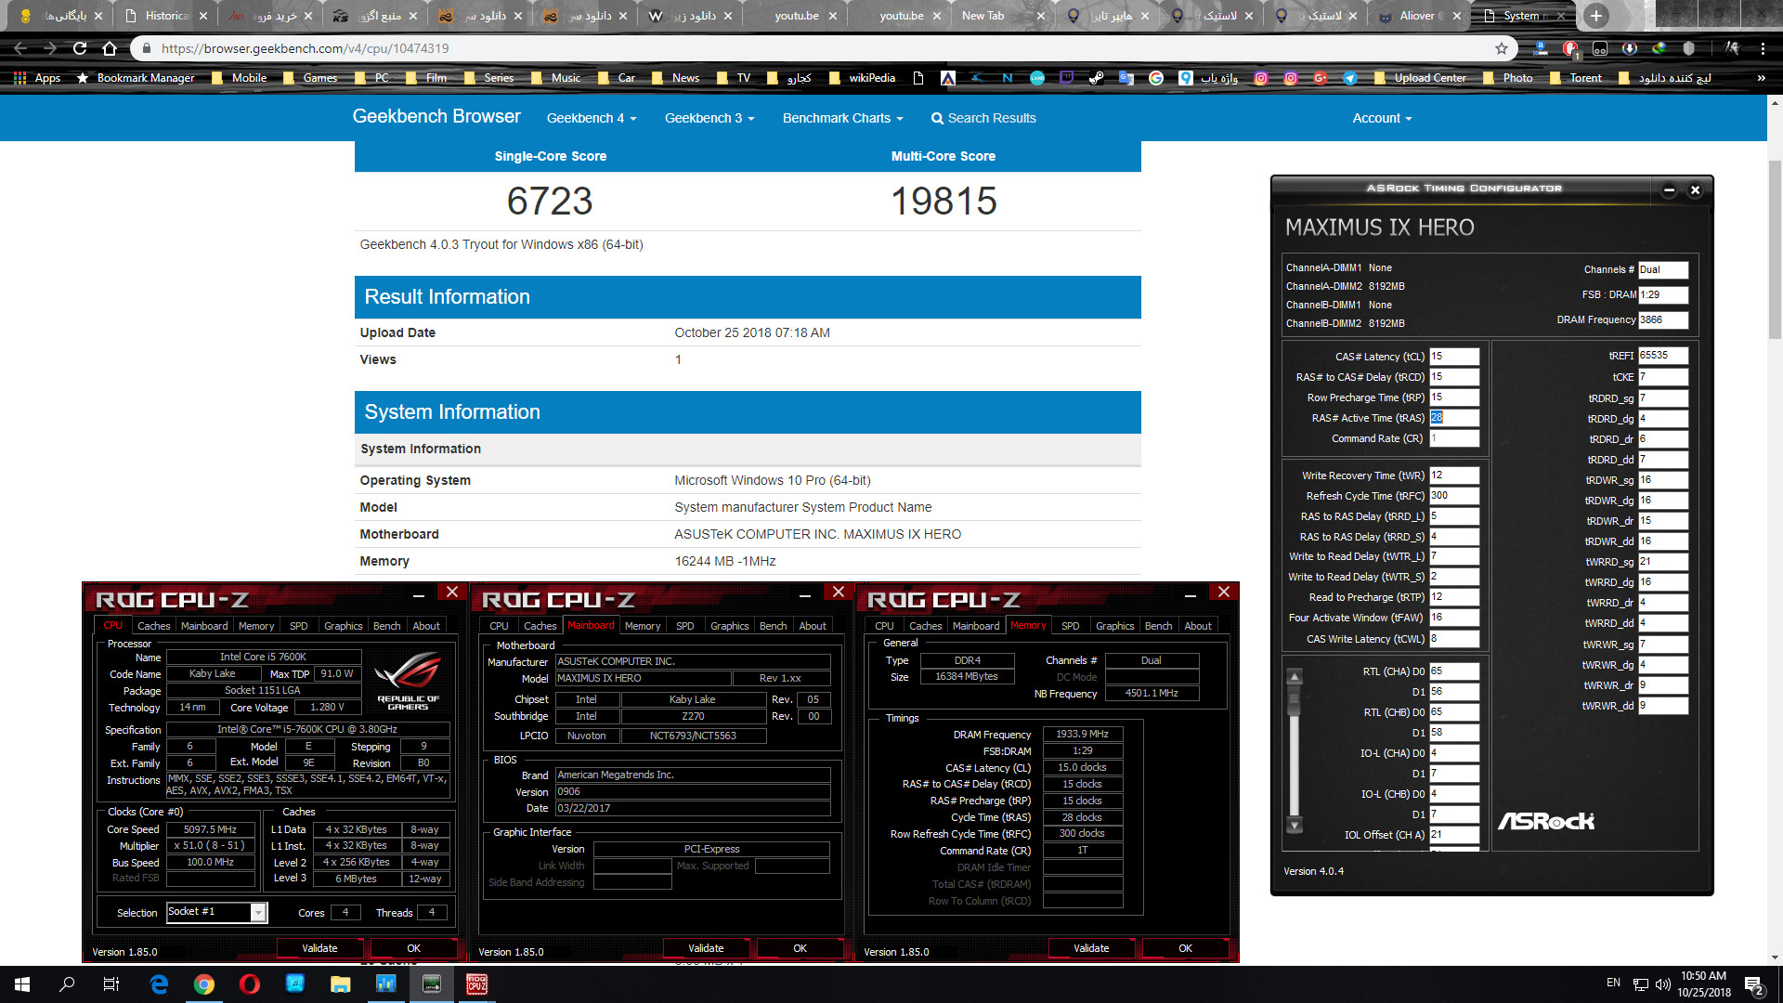Click down arrow of ASRock RTL slider
This screenshot has height=1003, width=1783.
tap(1295, 826)
